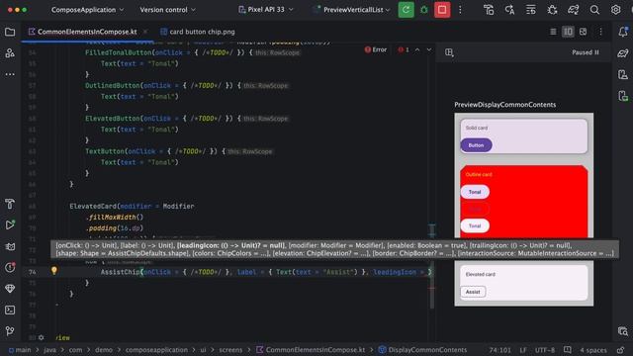
Task: Click the 74:101 cursor position
Action: (499, 350)
